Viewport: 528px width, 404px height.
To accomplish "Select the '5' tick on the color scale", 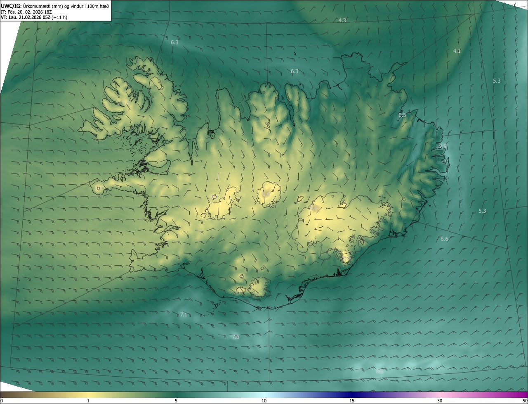I will click(176, 401).
